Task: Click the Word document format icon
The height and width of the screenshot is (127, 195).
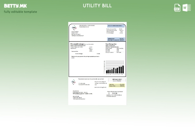Action: point(187,8)
